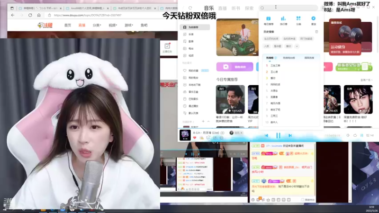Select the 国风热搜 tab in search panel
The height and width of the screenshot is (213, 379).
click(309, 58)
